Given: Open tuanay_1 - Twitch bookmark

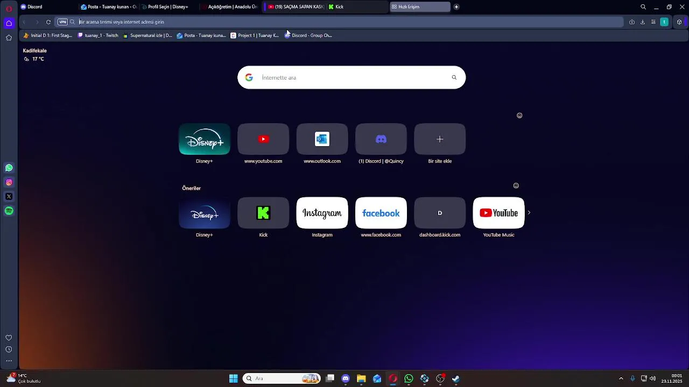Looking at the screenshot, I should 98,35.
